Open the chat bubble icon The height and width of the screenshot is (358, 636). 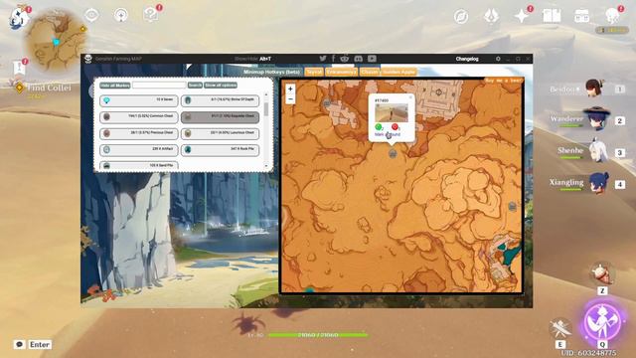point(19,345)
